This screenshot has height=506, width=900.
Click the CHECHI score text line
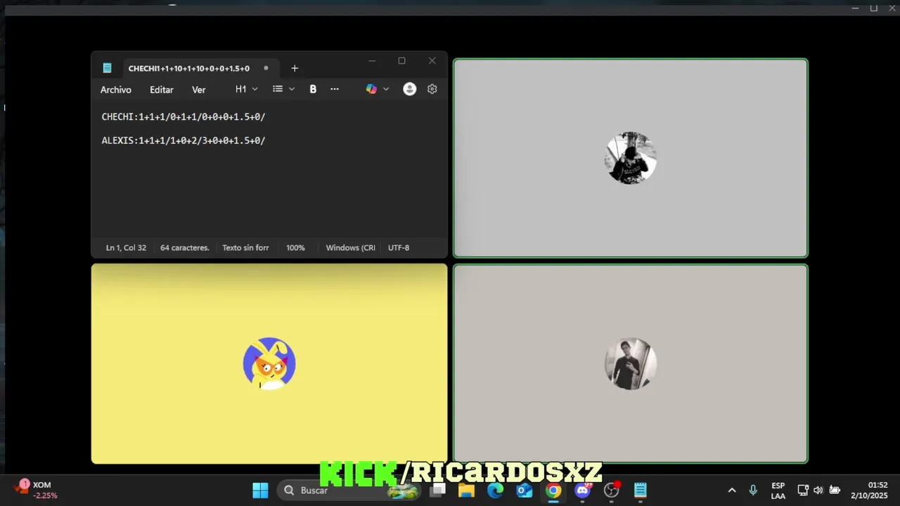click(x=184, y=117)
